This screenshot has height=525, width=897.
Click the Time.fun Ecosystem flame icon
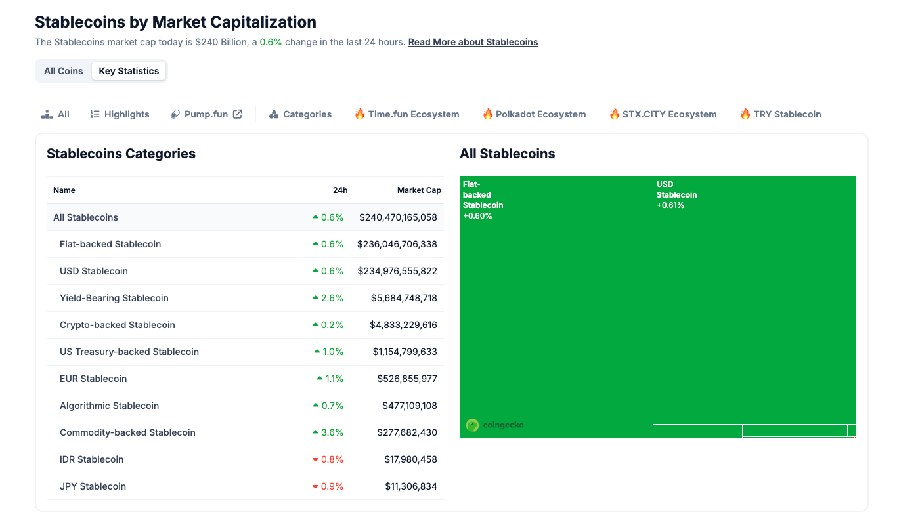point(360,114)
